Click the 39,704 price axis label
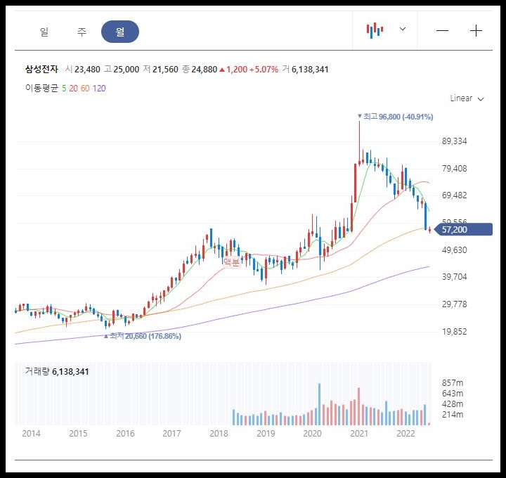The image size is (506, 478). [455, 277]
